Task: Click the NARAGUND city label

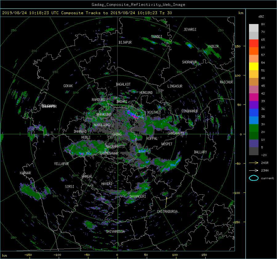Action: (104, 115)
